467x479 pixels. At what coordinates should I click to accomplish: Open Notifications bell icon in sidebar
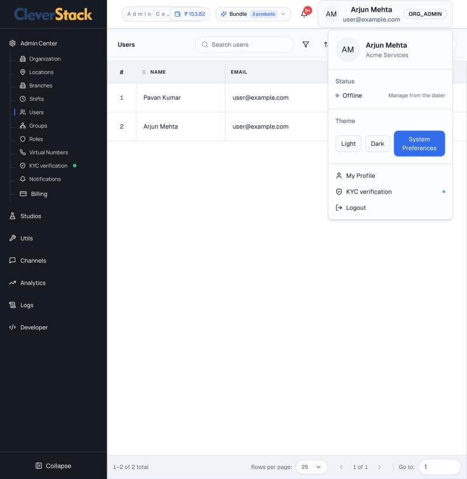pyautogui.click(x=23, y=179)
